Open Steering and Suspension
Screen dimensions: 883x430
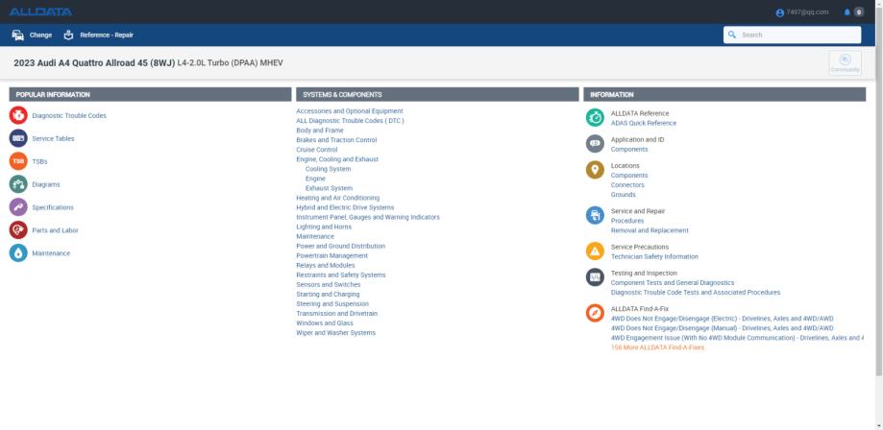(x=332, y=304)
